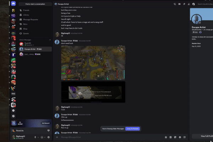The height and width of the screenshot is (142, 213).
Task: Start a voice call with Escape Artist
Action: point(175,4)
